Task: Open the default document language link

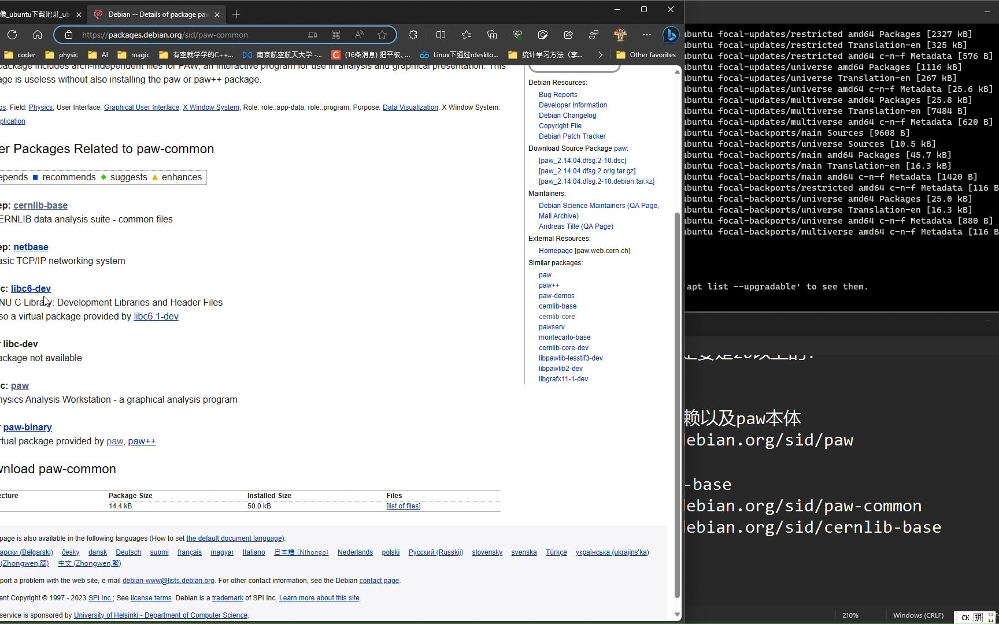Action: coord(234,538)
